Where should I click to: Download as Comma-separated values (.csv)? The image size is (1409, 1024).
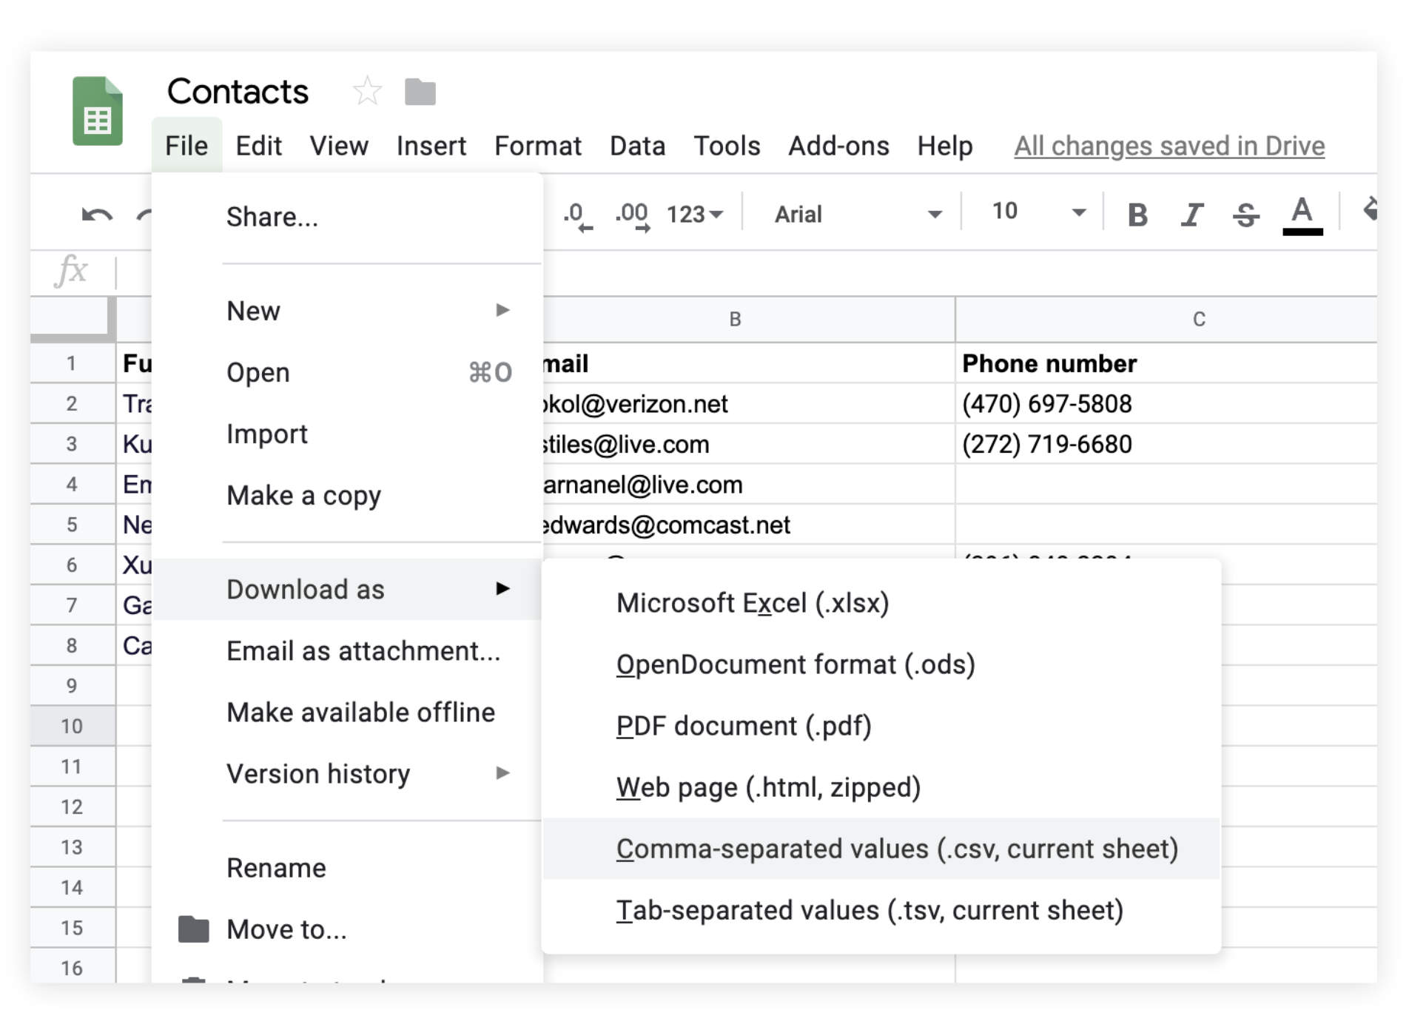881,849
